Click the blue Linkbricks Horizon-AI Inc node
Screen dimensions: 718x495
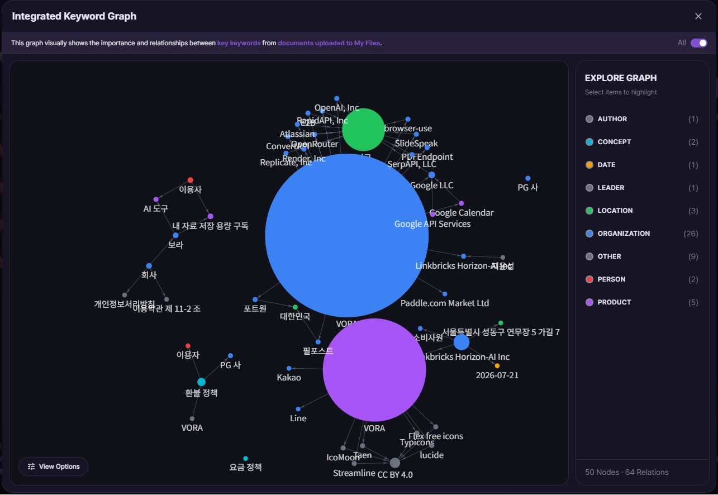pyautogui.click(x=462, y=342)
